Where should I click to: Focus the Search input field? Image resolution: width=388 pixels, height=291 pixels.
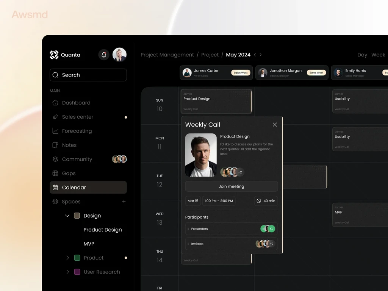88,75
